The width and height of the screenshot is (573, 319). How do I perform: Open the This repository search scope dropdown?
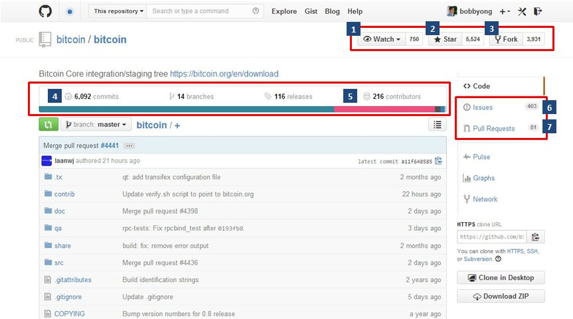point(118,11)
